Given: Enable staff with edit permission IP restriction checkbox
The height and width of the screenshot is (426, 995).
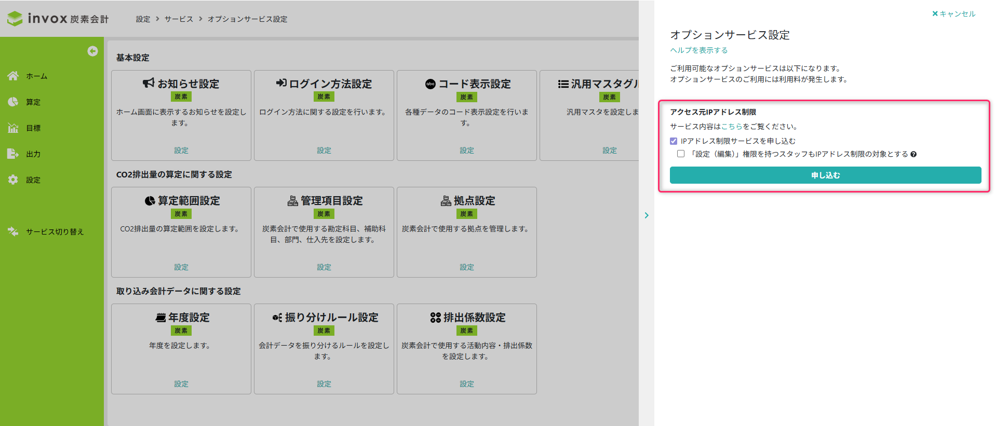Looking at the screenshot, I should 681,154.
